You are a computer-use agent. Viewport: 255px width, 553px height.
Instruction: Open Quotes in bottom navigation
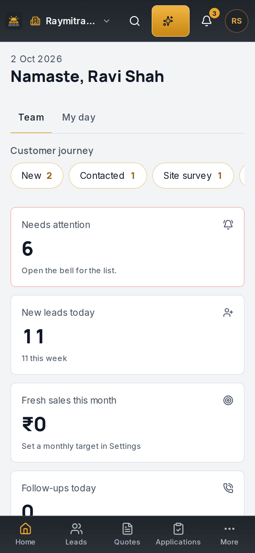click(127, 535)
